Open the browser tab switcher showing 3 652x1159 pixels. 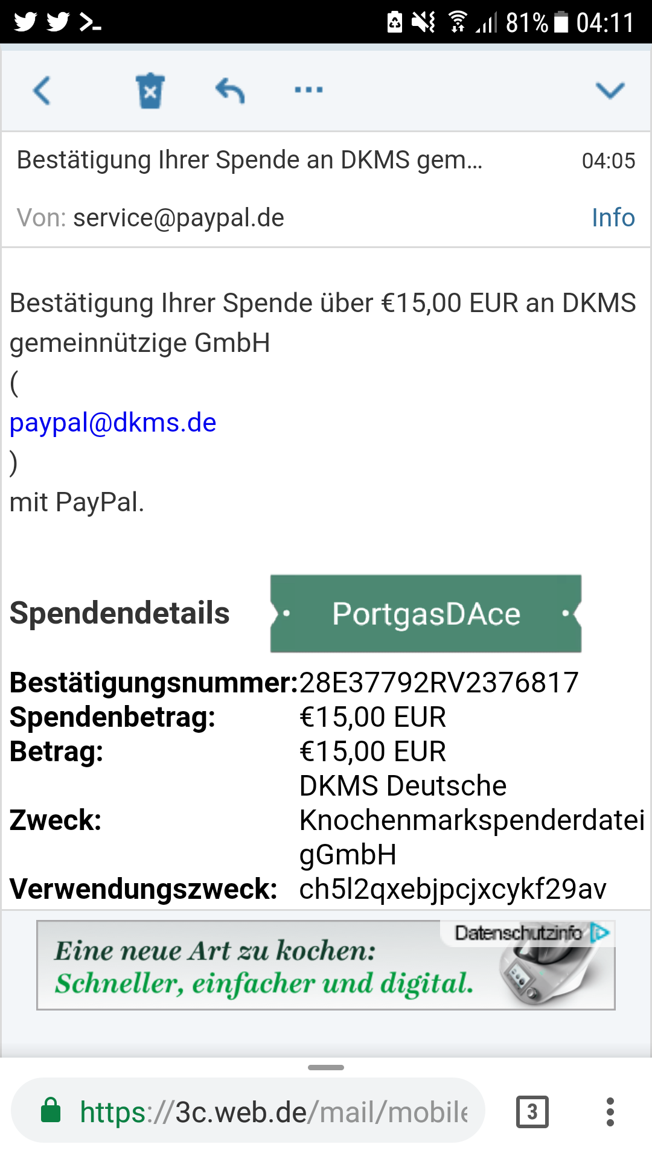532,1111
